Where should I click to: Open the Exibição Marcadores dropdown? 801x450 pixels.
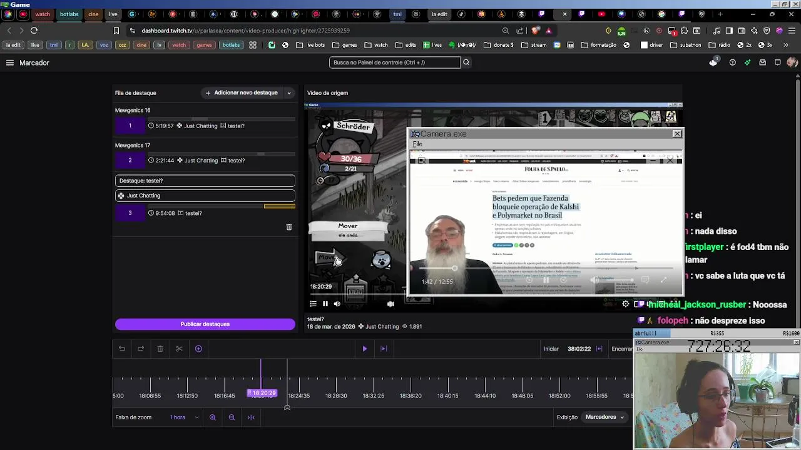point(605,417)
